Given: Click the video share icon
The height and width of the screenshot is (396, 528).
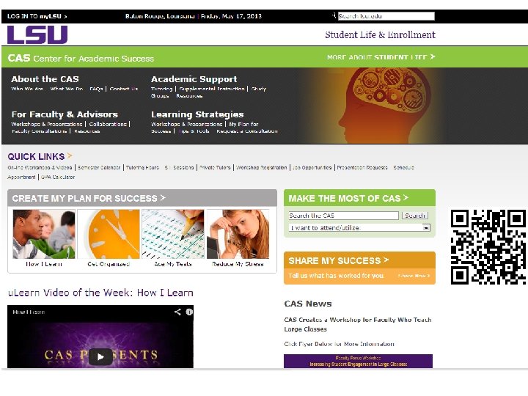Looking at the screenshot, I should (177, 312).
